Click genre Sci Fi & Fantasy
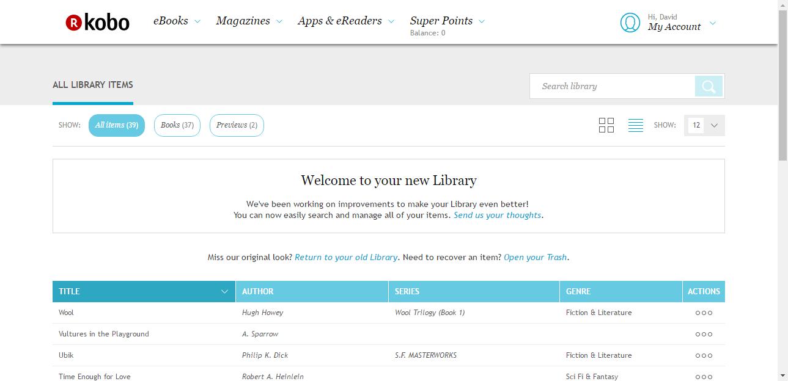788x381 pixels. pos(592,377)
